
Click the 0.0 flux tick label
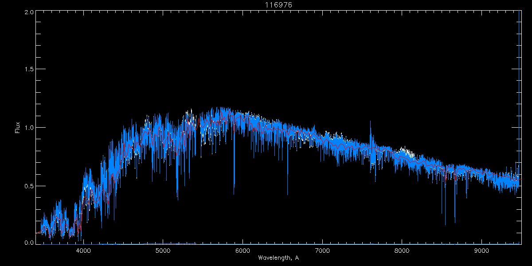coord(28,243)
